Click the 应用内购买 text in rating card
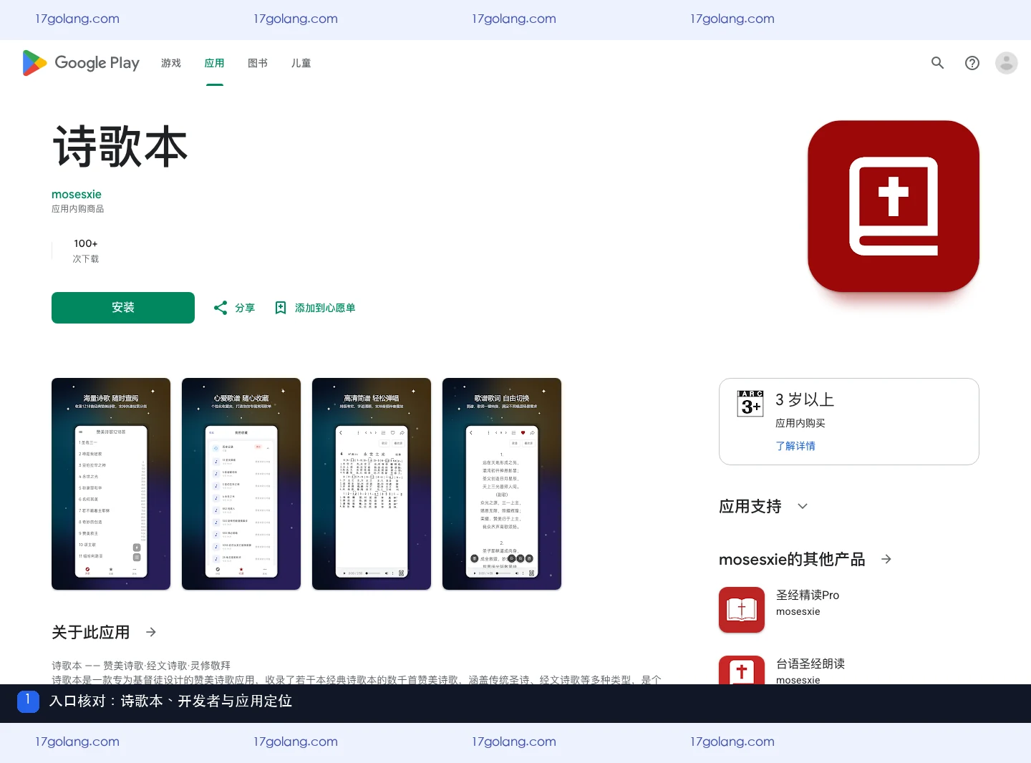The height and width of the screenshot is (763, 1031). tap(800, 423)
